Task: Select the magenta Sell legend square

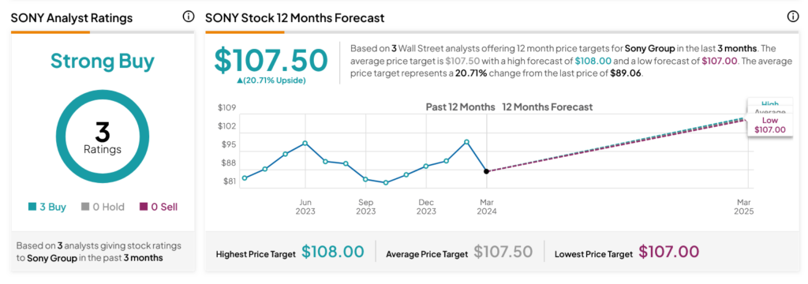Action: (x=144, y=207)
